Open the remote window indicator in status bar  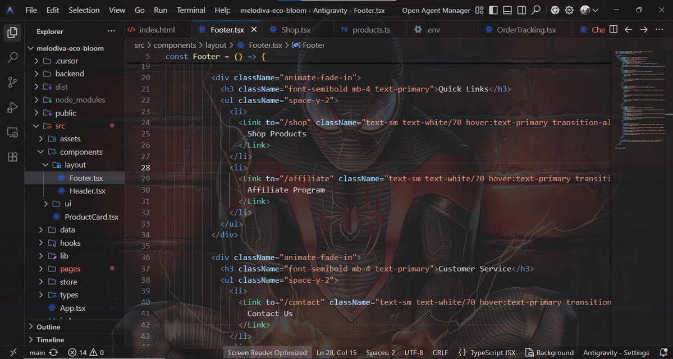[x=13, y=353]
